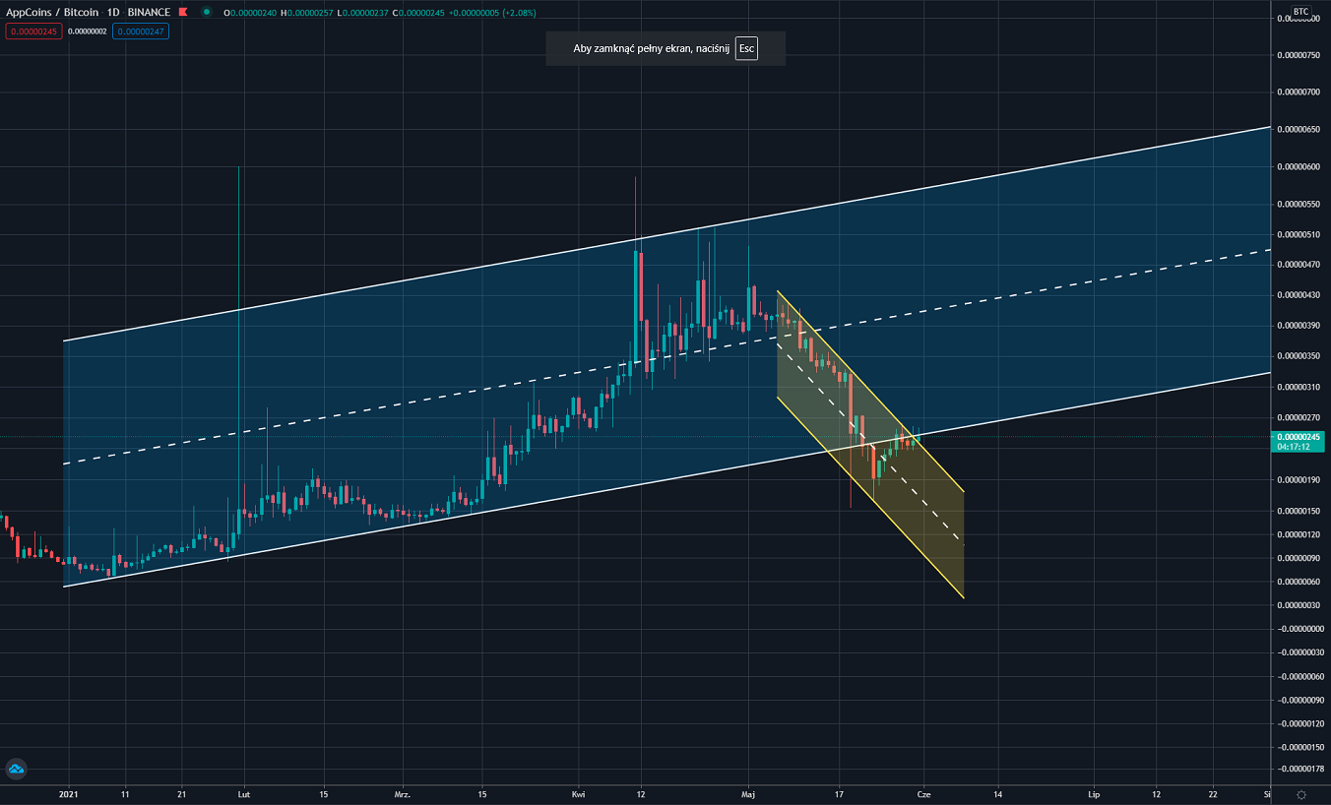The height and width of the screenshot is (805, 1331).
Task: Click the red 0.00000245 sell price button
Action: point(33,31)
